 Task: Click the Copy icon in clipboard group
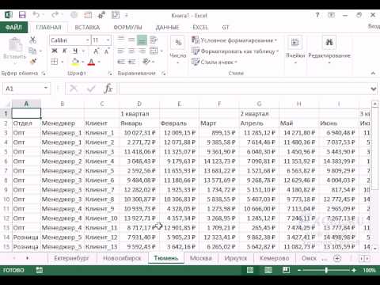pyautogui.click(x=32, y=51)
